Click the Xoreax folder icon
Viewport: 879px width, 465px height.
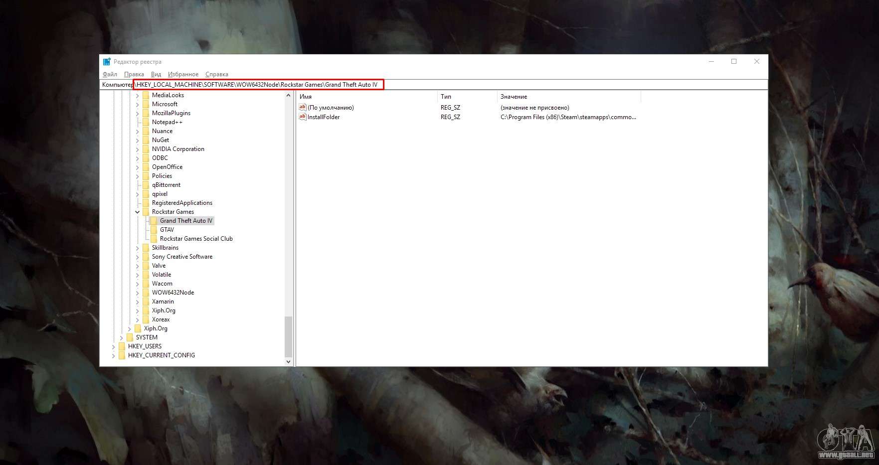[146, 319]
